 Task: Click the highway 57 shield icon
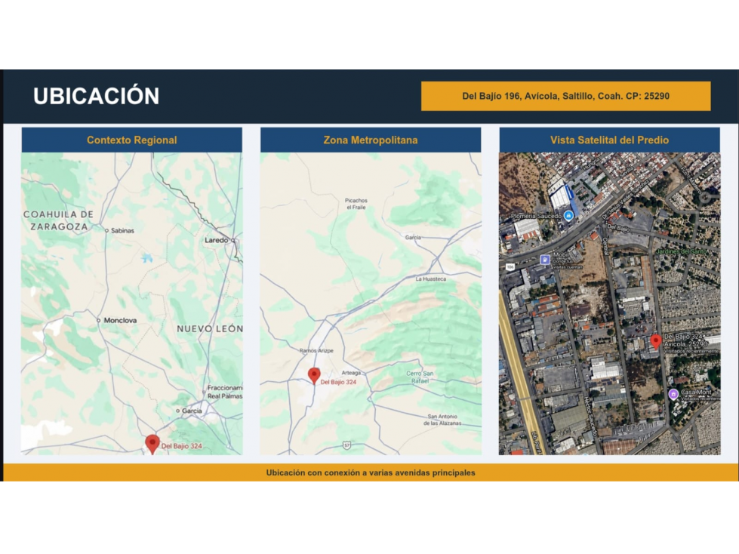click(346, 445)
